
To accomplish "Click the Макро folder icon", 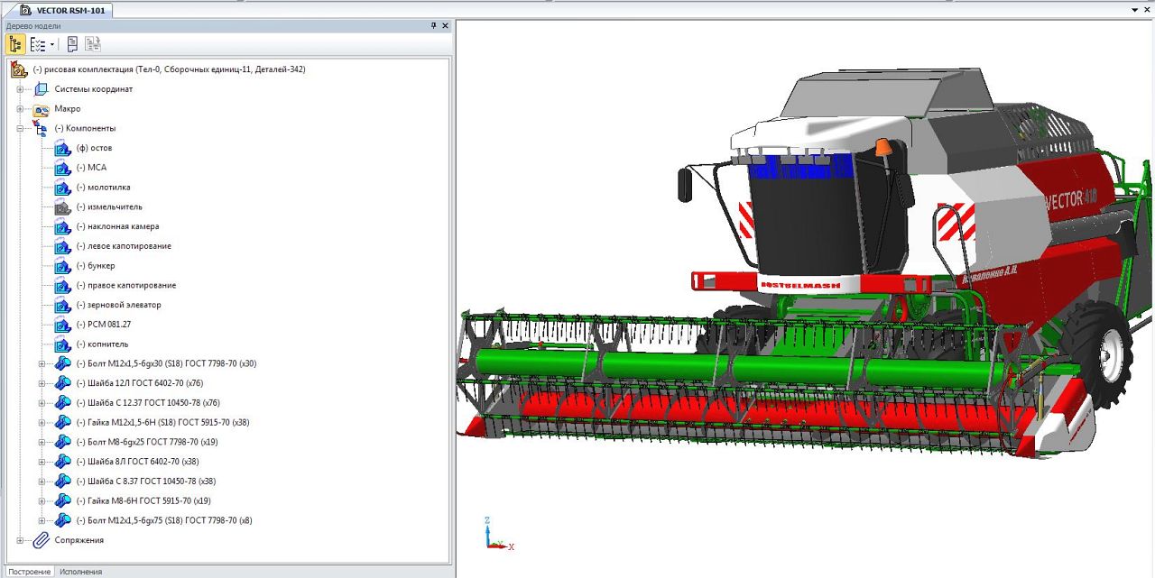I will 41,109.
